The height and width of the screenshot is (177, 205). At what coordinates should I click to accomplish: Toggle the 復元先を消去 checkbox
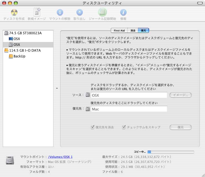coord(93,127)
